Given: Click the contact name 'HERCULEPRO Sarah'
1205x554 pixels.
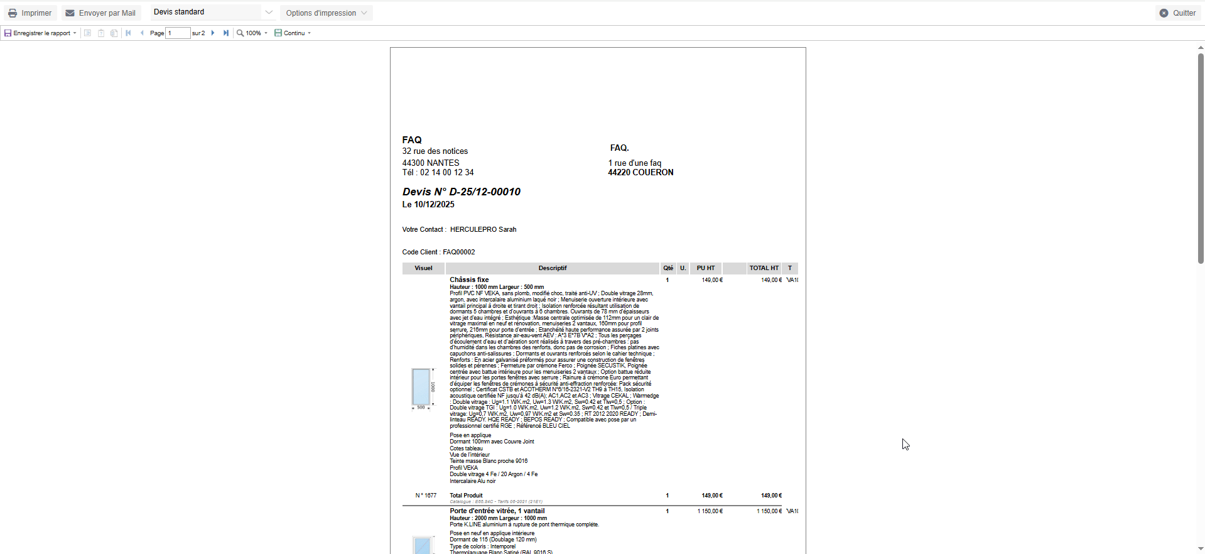Looking at the screenshot, I should (484, 230).
